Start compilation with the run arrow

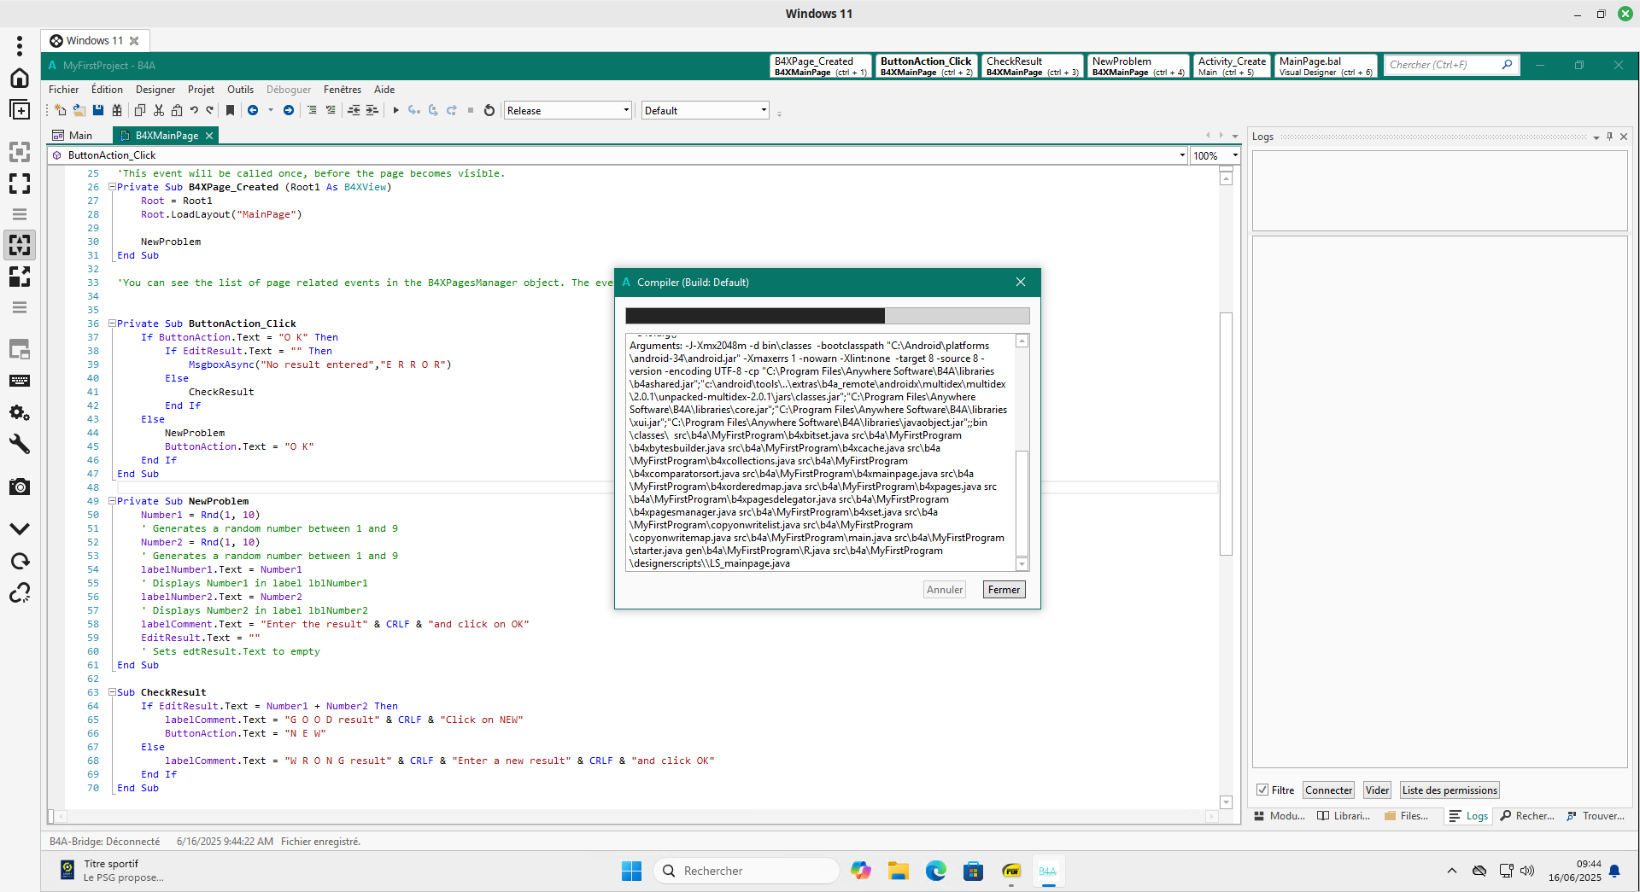[395, 109]
